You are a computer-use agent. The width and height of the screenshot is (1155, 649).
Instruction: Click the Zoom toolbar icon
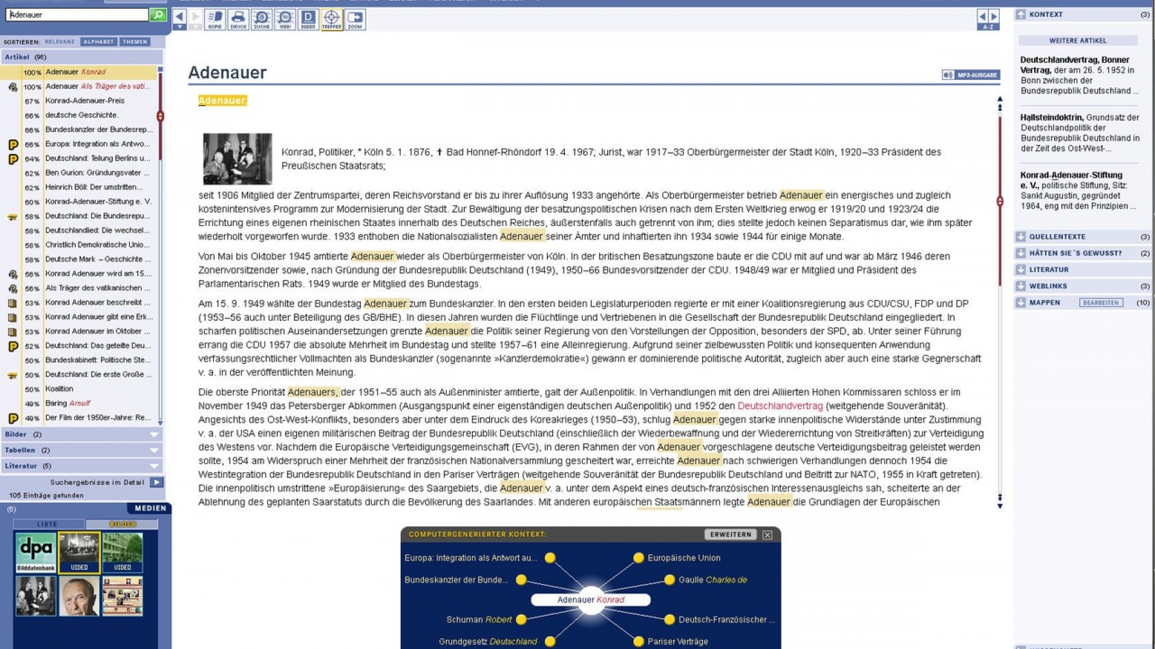click(x=355, y=19)
